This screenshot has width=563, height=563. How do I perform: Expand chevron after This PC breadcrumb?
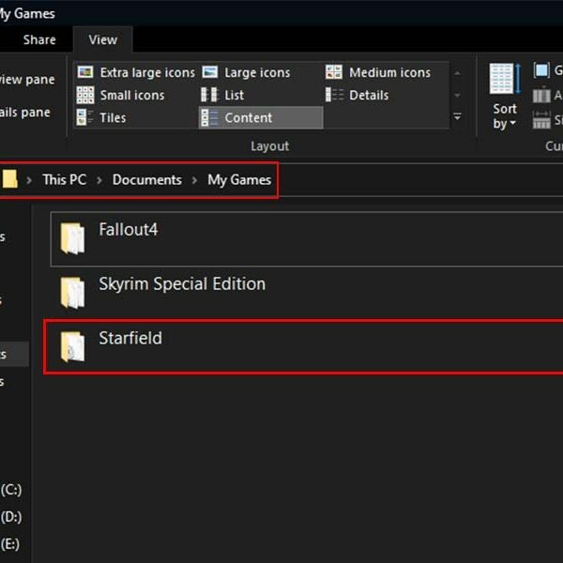(99, 180)
